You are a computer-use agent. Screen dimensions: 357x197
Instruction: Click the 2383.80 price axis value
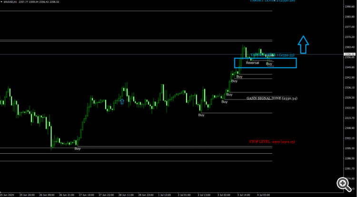tap(349, 17)
